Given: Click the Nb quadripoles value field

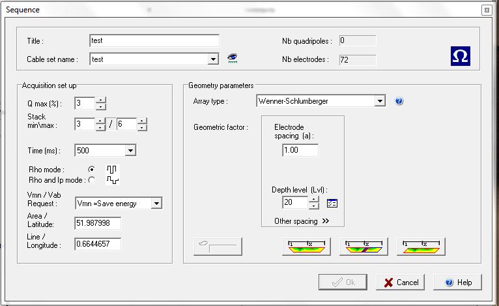Looking at the screenshot, I should click(358, 41).
